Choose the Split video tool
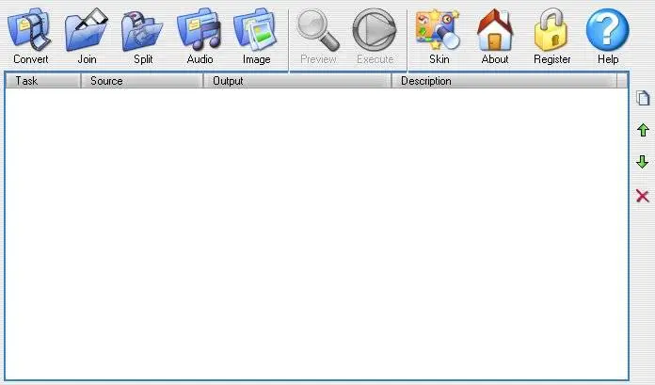 coord(143,36)
